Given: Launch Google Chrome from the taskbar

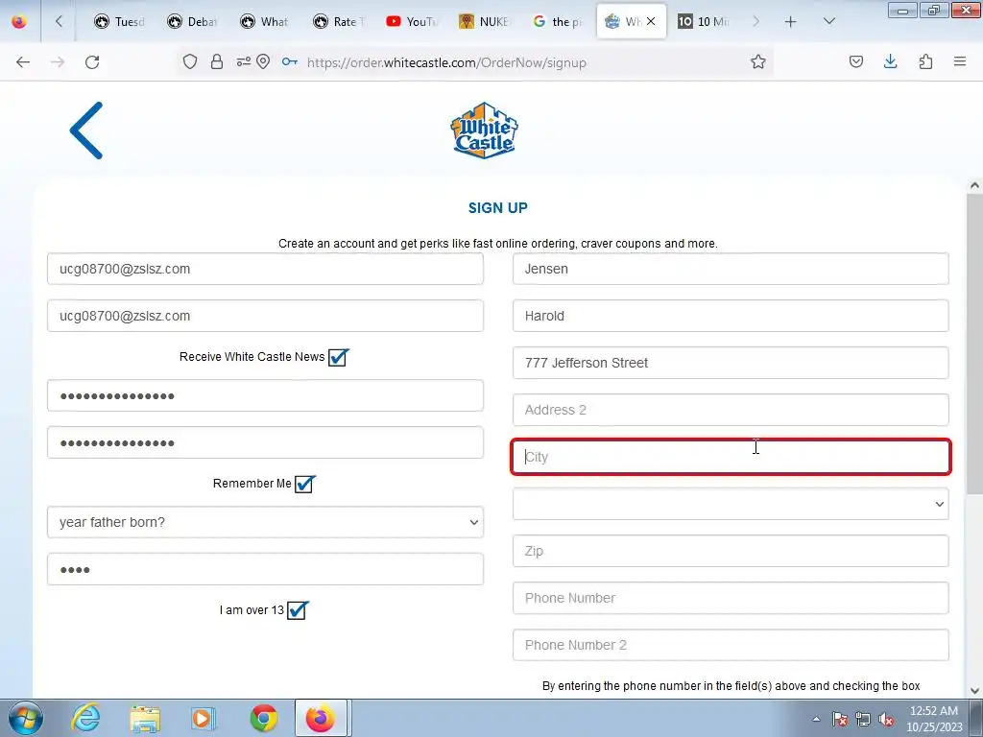Looking at the screenshot, I should [264, 718].
